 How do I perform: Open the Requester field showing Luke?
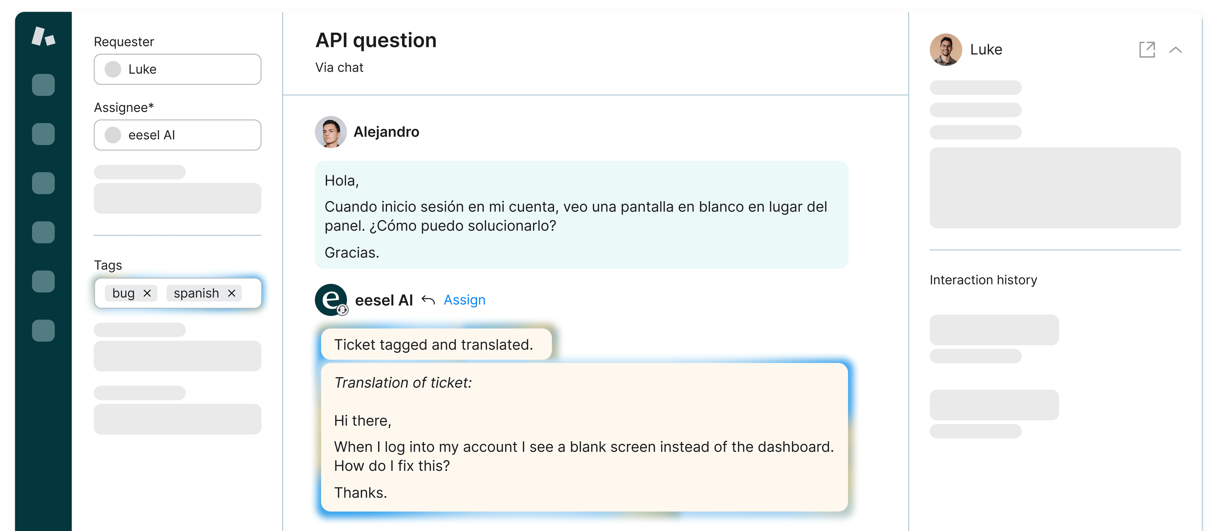177,69
